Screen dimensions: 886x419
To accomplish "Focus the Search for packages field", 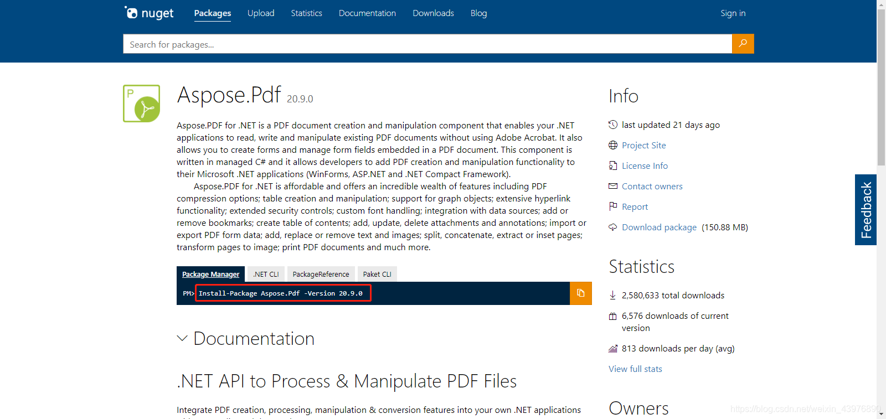I will tap(427, 44).
